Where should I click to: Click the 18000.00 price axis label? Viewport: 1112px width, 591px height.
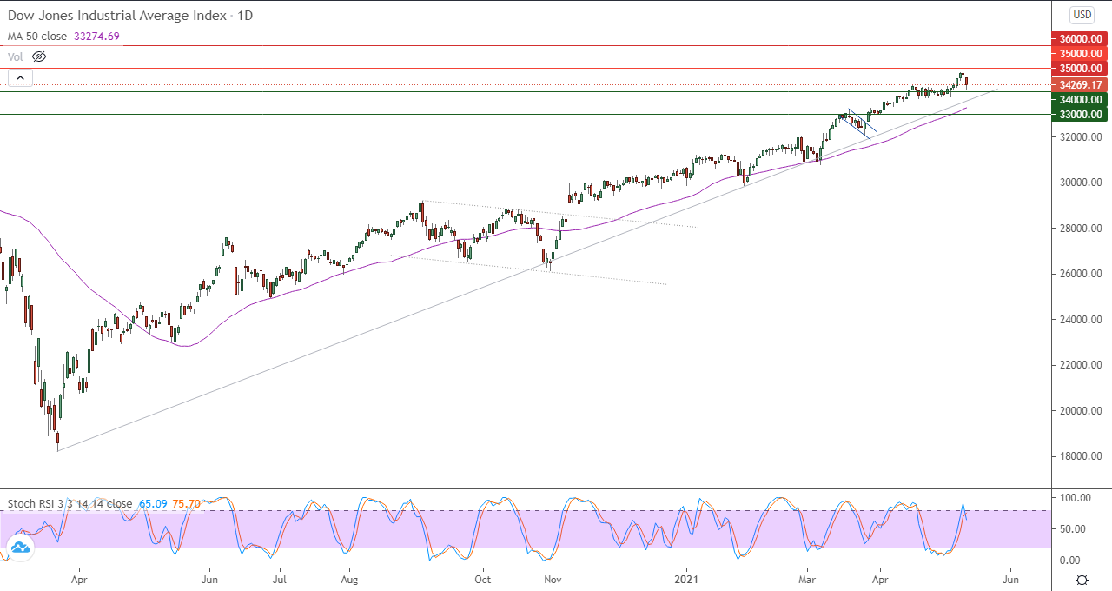click(1079, 456)
